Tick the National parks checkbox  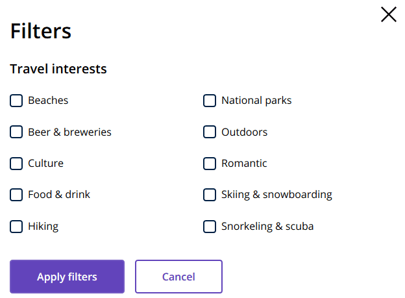210,101
